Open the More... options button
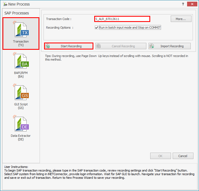Screen dimensions: 199x191 (181, 19)
